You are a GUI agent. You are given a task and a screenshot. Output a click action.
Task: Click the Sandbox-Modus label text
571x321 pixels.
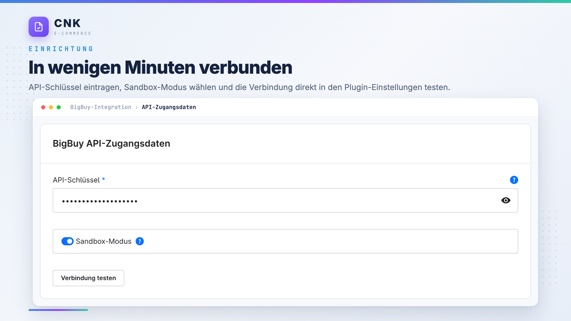point(103,241)
